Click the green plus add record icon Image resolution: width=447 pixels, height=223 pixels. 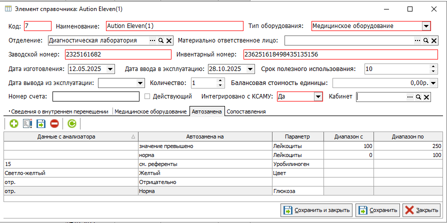coord(13,123)
